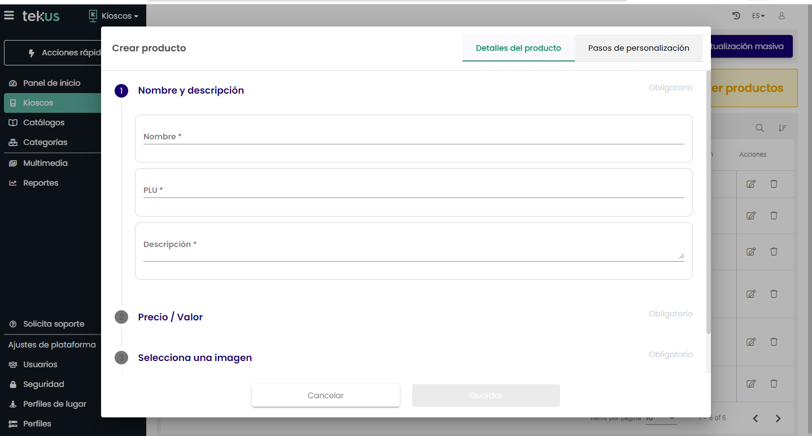Open the history clock icon
Viewport: 812px width, 436px height.
[736, 16]
